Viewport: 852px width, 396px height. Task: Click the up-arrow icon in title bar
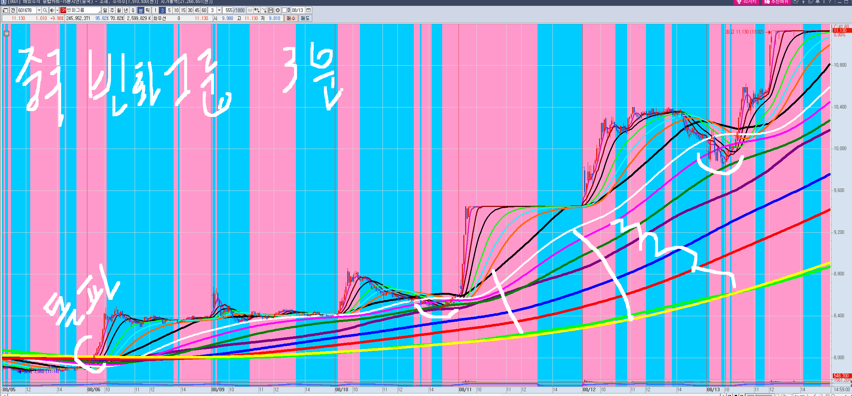point(804,2)
